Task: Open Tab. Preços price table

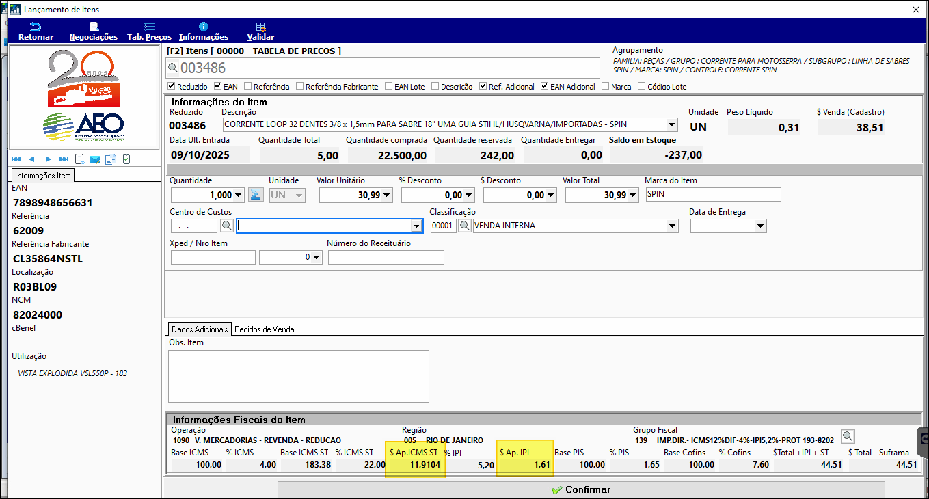Action: pos(149,31)
